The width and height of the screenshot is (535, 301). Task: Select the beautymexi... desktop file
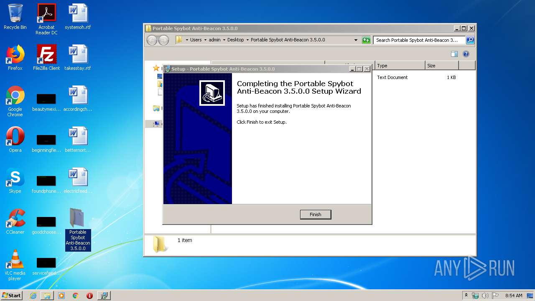click(46, 102)
